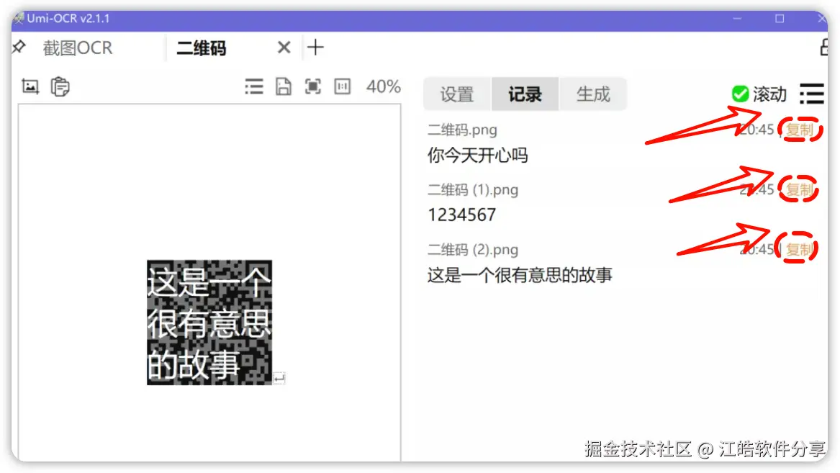The width and height of the screenshot is (840, 473).
Task: Fit image to view with the focus icon
Action: [313, 86]
